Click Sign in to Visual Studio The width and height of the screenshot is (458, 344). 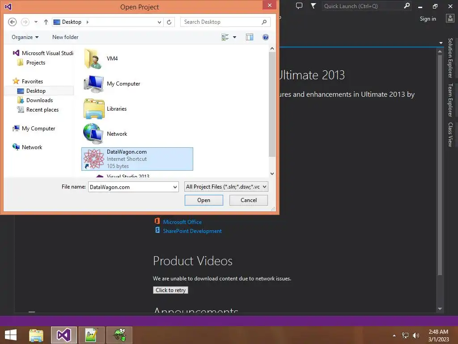coord(428,19)
